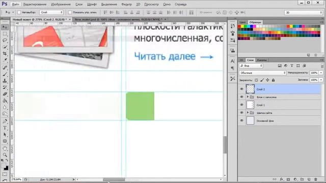The width and height of the screenshot is (326, 183).
Task: Open the Paragraph panel icon in dock
Action: coord(232,68)
